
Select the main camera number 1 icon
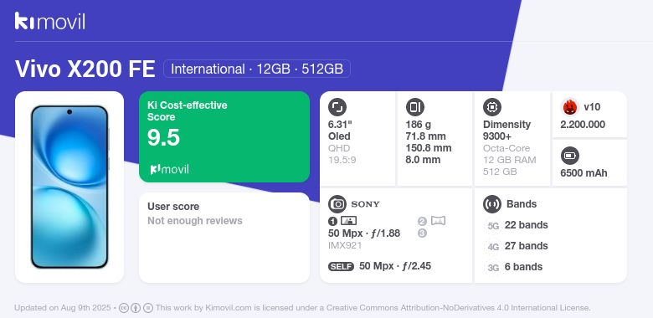tap(332, 221)
